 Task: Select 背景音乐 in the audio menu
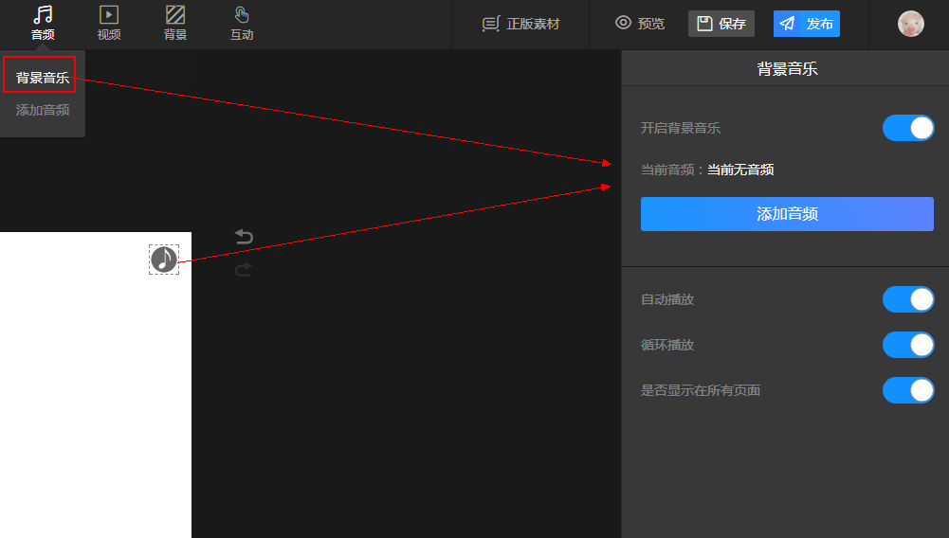pos(43,78)
